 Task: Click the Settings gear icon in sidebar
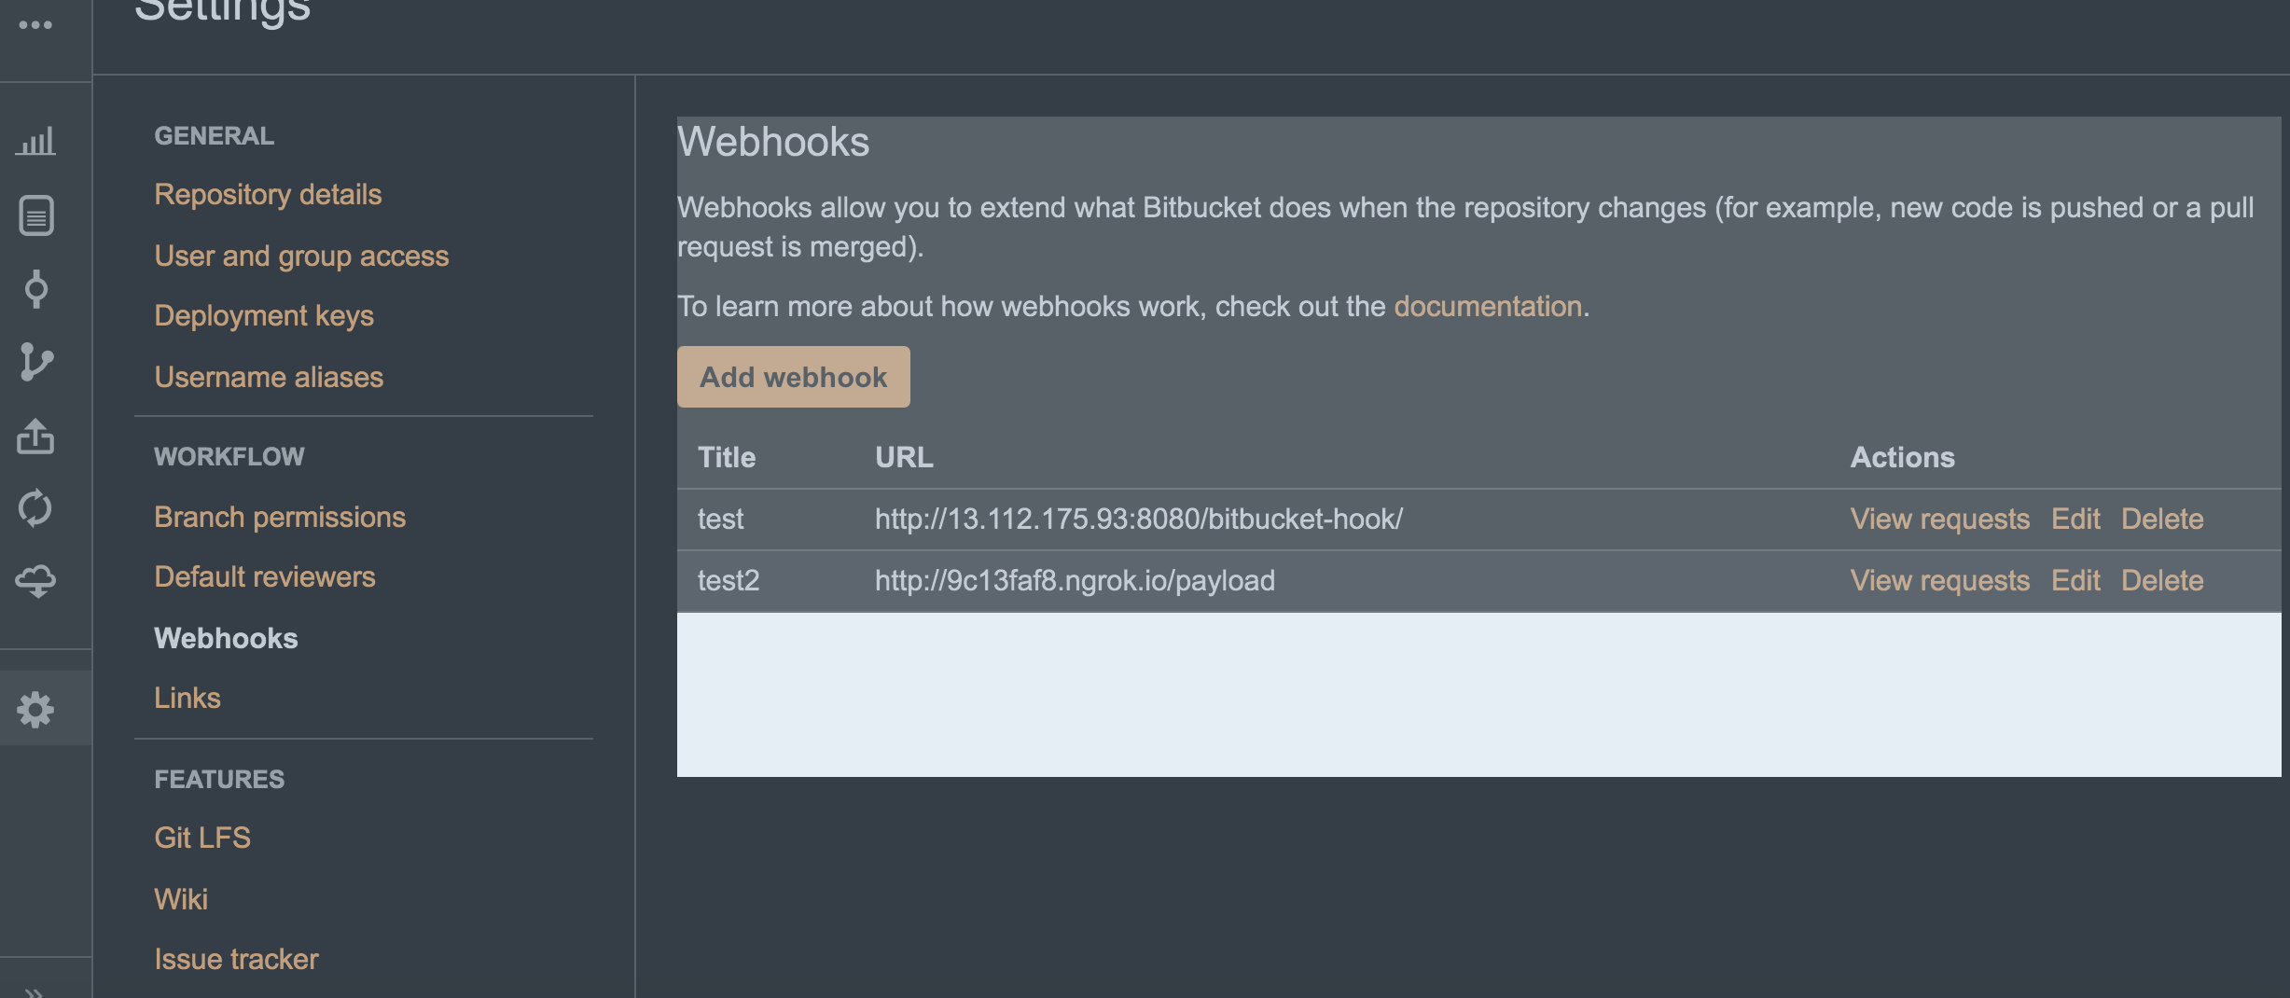[x=35, y=710]
